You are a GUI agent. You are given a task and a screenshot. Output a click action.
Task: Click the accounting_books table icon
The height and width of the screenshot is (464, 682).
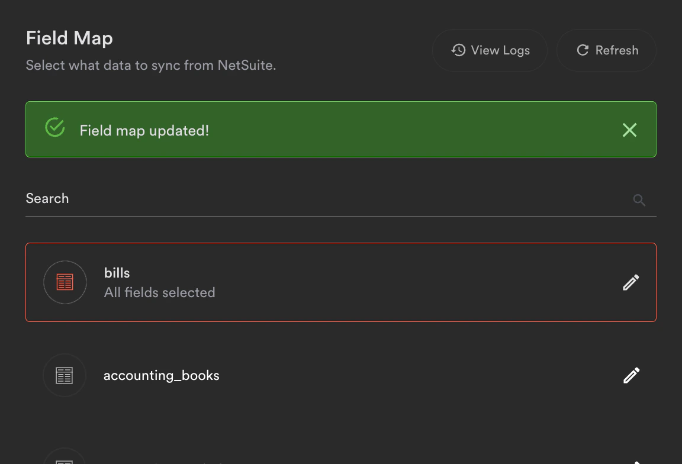tap(65, 375)
